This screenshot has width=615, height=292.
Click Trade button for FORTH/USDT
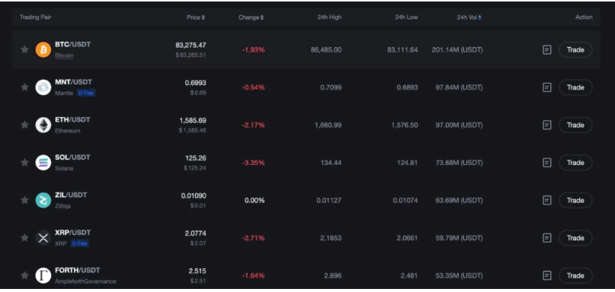tap(575, 275)
